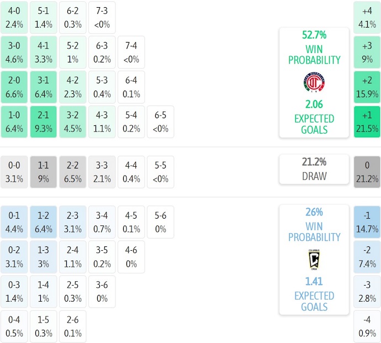Click the +4 goal margin box
The width and height of the screenshot is (381, 343).
(x=367, y=17)
